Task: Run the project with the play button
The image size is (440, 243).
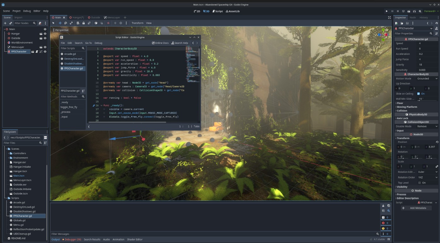Action: (x=387, y=11)
